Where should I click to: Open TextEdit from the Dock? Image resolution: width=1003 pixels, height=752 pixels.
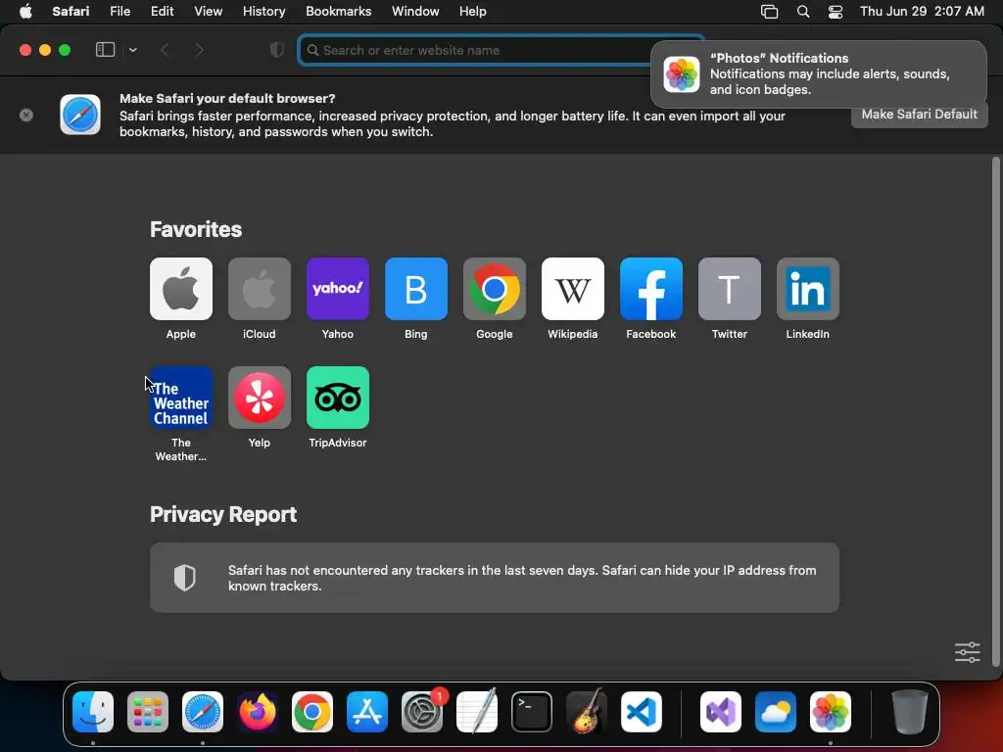[477, 712]
